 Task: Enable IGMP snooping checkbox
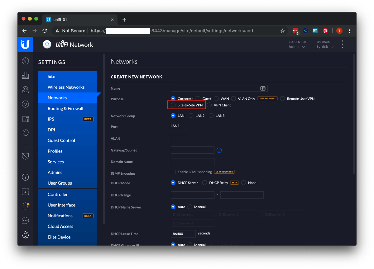[173, 172]
